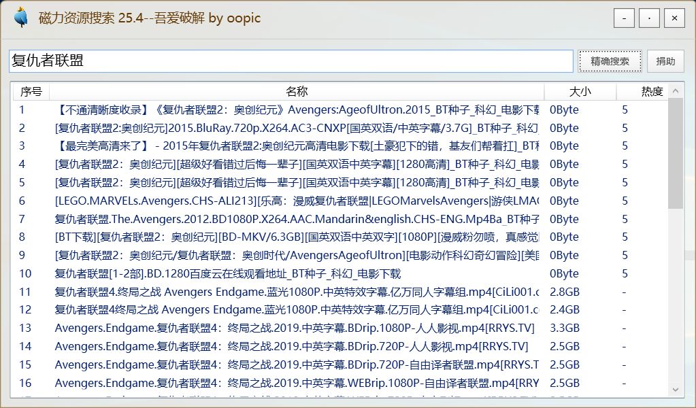Click 2.5GB size in row 14

[565, 346]
